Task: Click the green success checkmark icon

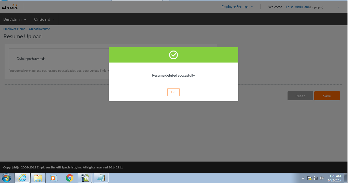Action: [x=173, y=55]
